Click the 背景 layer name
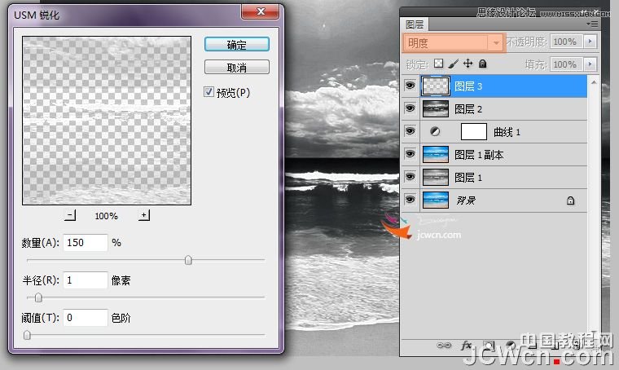Viewport: 619px width, 370px height. [466, 200]
